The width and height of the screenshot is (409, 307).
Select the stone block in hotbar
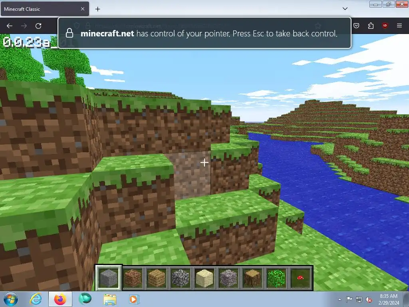pos(108,278)
